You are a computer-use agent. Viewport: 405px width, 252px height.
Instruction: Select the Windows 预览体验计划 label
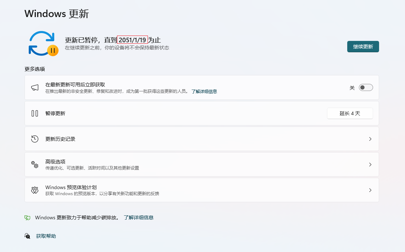(x=71, y=187)
